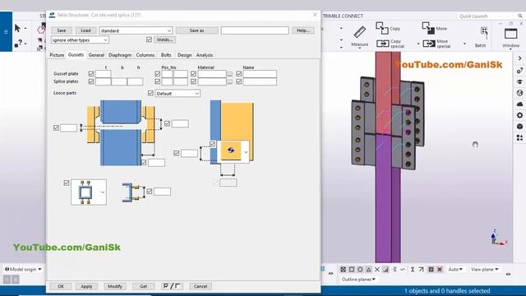Toggle the Splice plates Material checkbox
Viewport: 526px width, 296px height.
click(x=193, y=81)
